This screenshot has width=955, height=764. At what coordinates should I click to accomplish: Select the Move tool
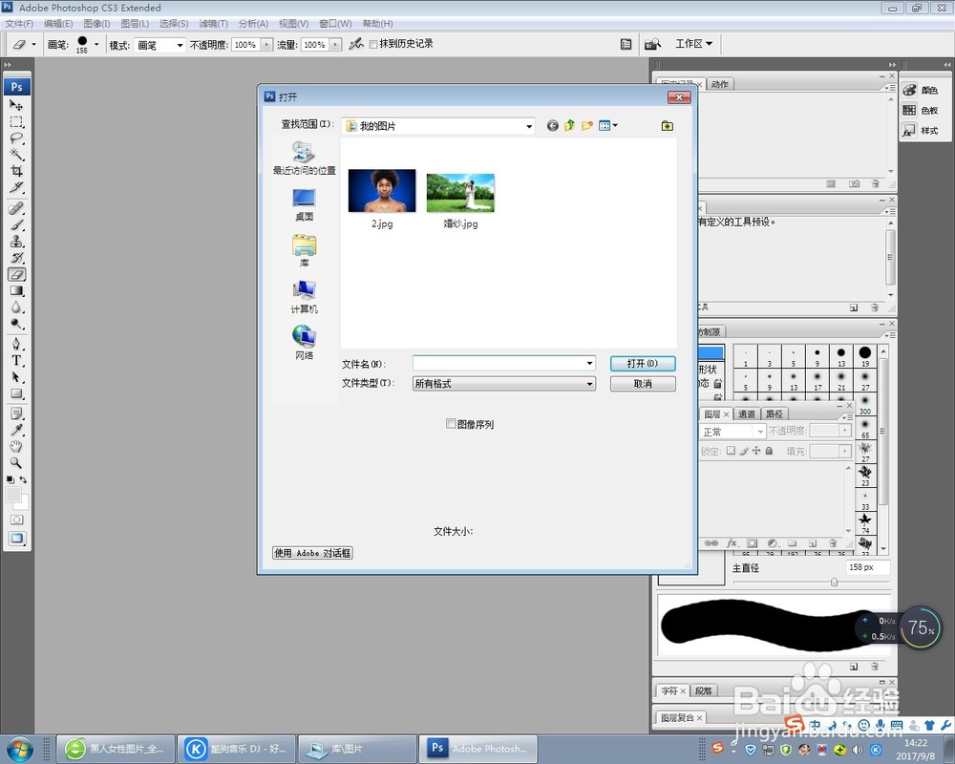(x=17, y=103)
